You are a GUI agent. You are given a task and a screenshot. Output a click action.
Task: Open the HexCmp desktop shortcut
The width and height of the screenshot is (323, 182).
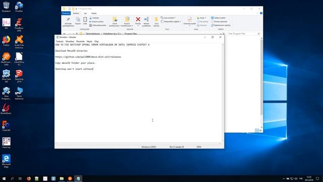point(6,143)
